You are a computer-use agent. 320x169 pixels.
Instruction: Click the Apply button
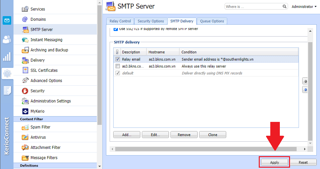coord(274,162)
